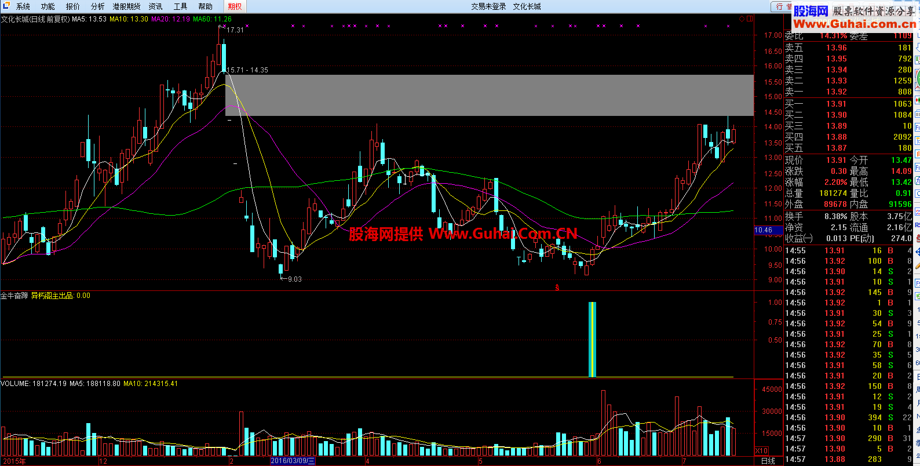Click the cyan 金牛奋蹄 signal bar
Viewport: 920px width, 466px height.
tap(592, 340)
